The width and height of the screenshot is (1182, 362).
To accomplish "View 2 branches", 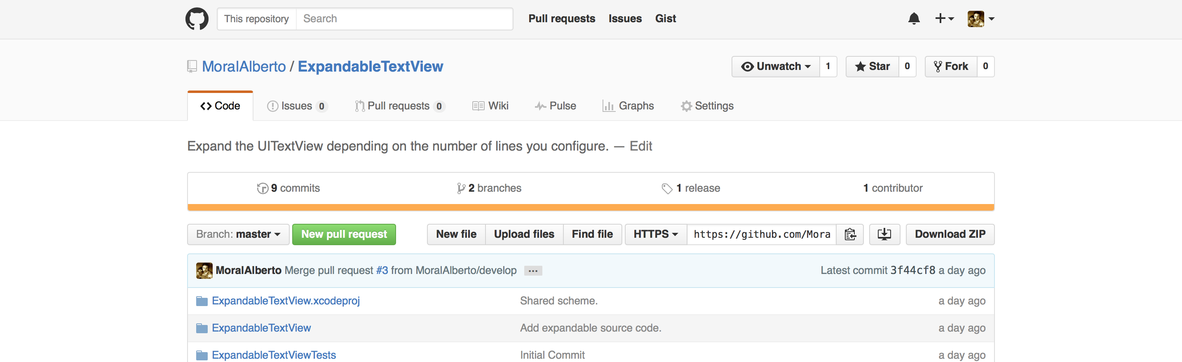I will point(489,188).
